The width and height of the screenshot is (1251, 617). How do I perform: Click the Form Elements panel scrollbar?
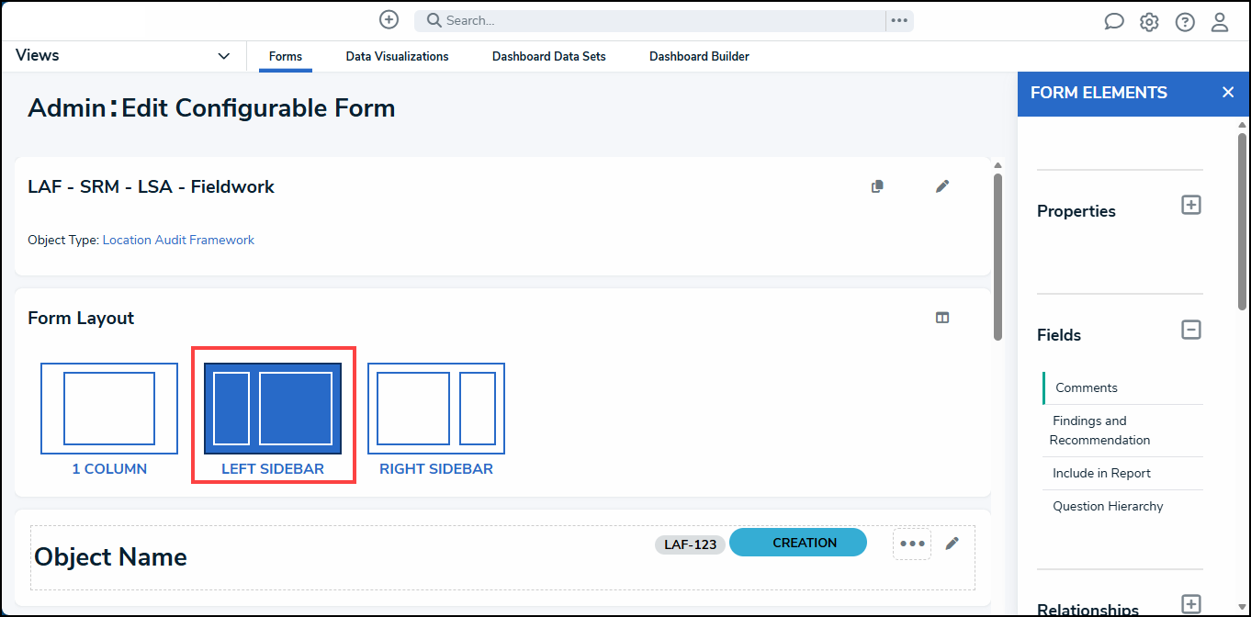pyautogui.click(x=1242, y=220)
